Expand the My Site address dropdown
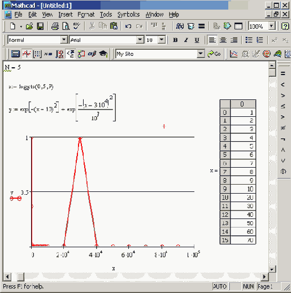The height and width of the screenshot is (293, 291). click(x=201, y=54)
